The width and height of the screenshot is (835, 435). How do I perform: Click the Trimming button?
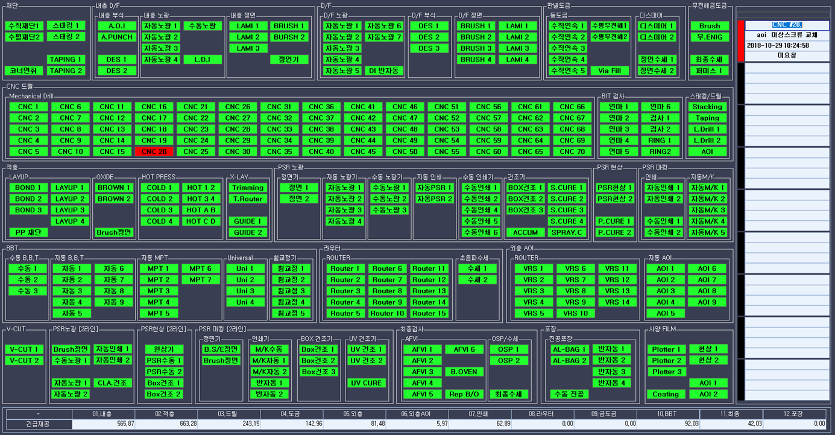point(248,188)
